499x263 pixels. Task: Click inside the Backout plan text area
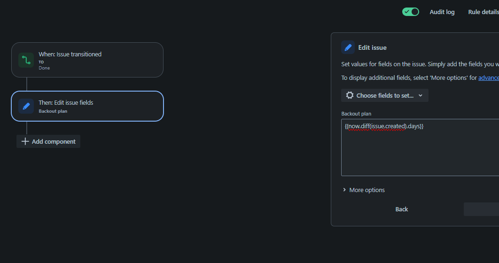coord(420,147)
